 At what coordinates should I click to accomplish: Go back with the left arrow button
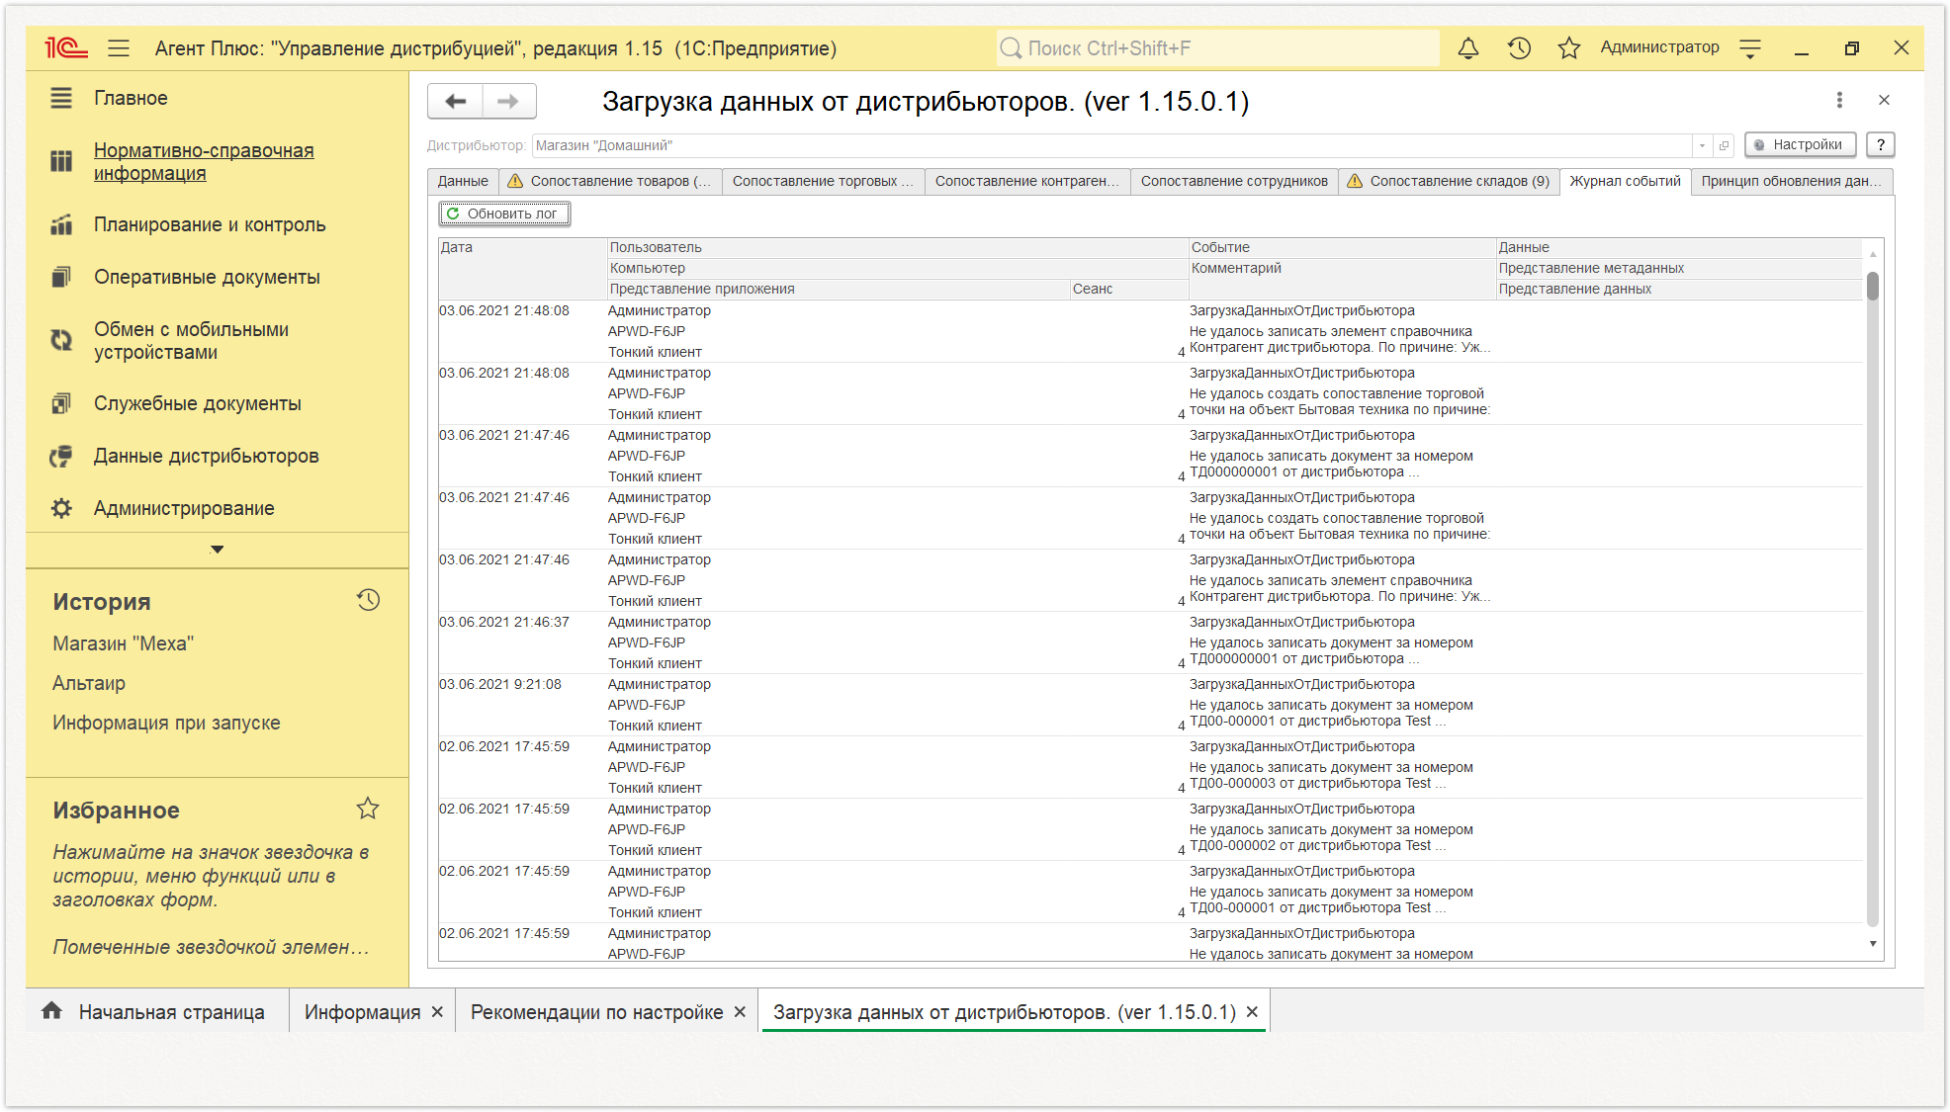click(x=456, y=101)
